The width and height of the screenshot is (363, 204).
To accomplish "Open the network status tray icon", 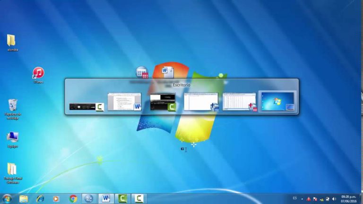I will 321,199.
